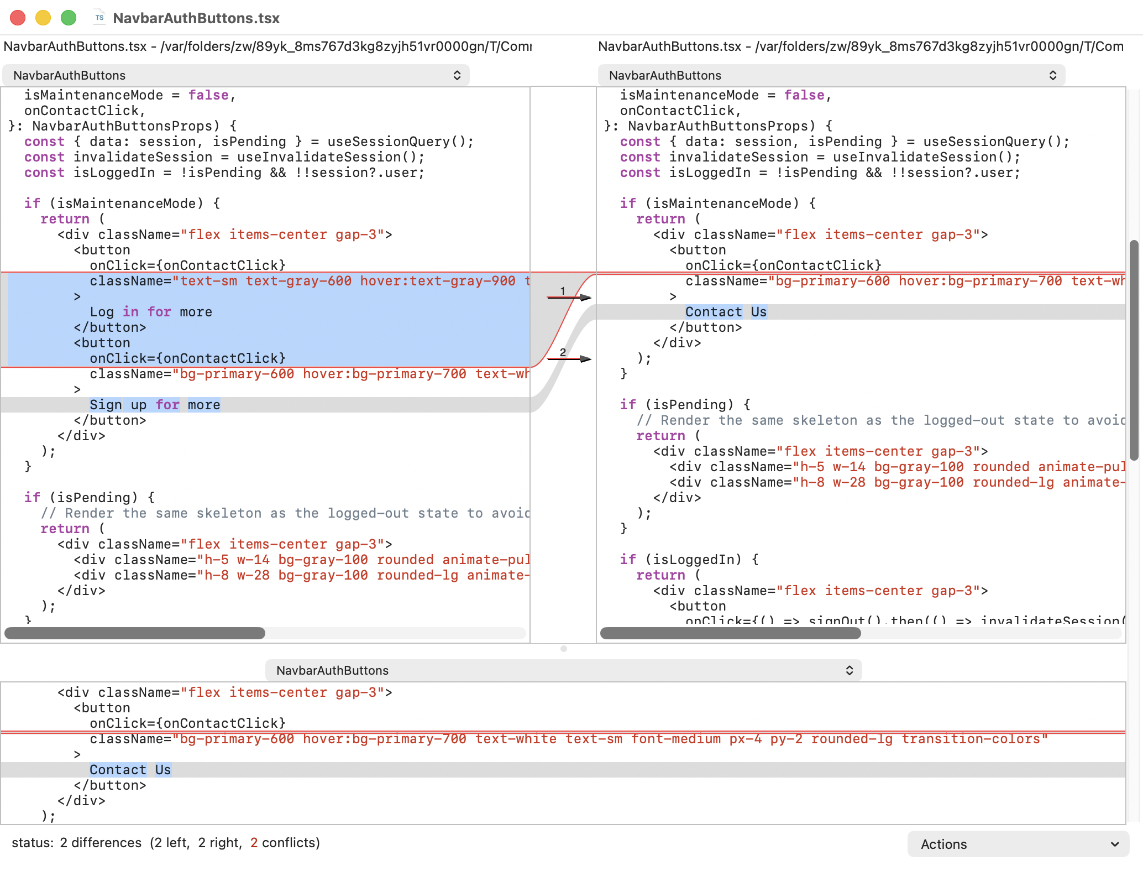Screen dimensions: 1143x876
Task: Click 'Sign up for more' line in left pane
Action: (155, 405)
